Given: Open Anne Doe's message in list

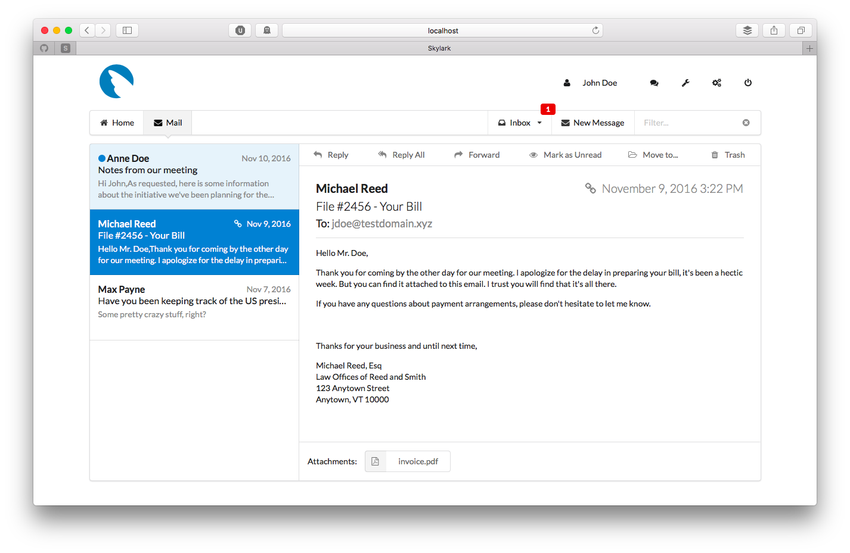Looking at the screenshot, I should [194, 176].
